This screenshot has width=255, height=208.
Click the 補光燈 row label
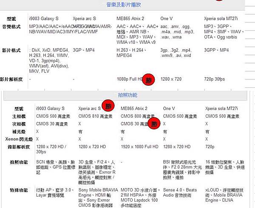(x=19, y=132)
